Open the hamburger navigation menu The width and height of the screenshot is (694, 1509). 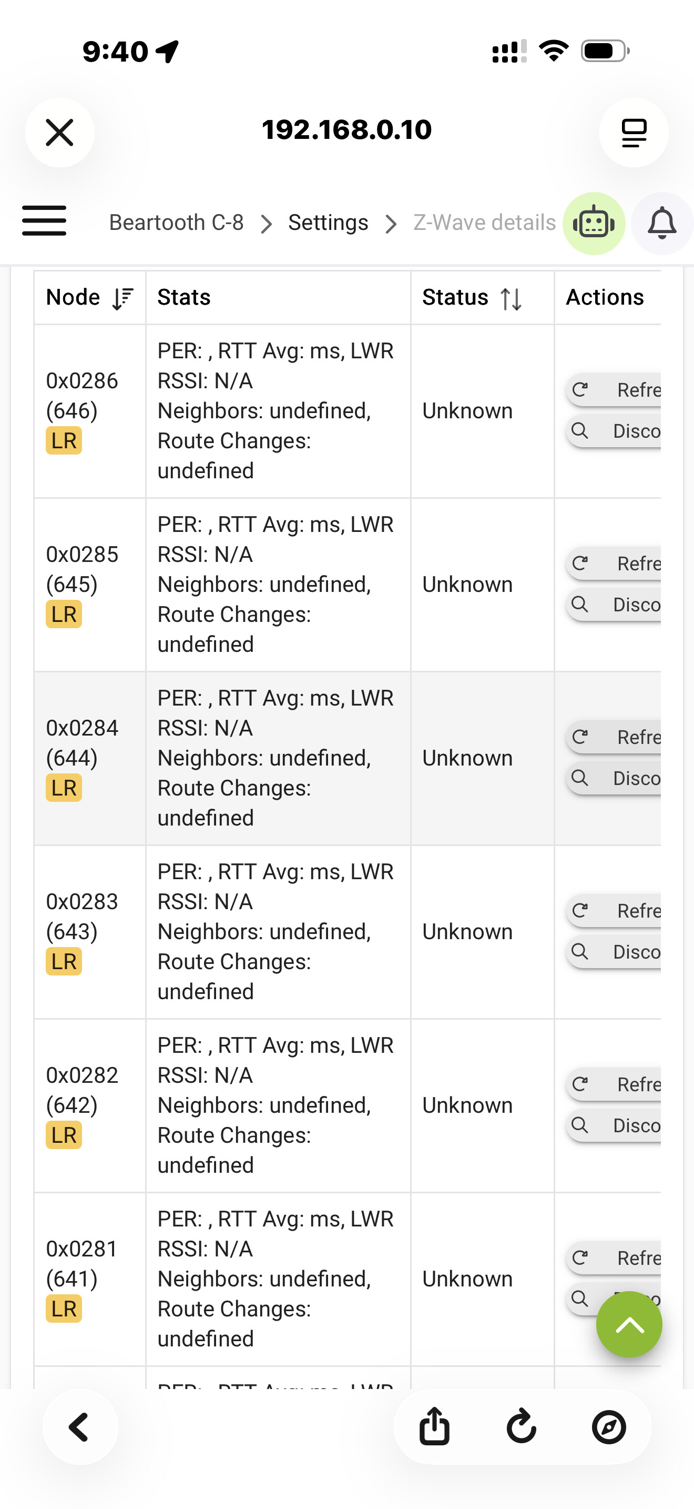[x=44, y=221]
